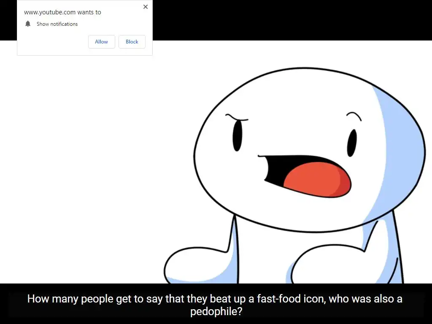Close the notification permission popup
This screenshot has width=432, height=324.
(x=146, y=7)
